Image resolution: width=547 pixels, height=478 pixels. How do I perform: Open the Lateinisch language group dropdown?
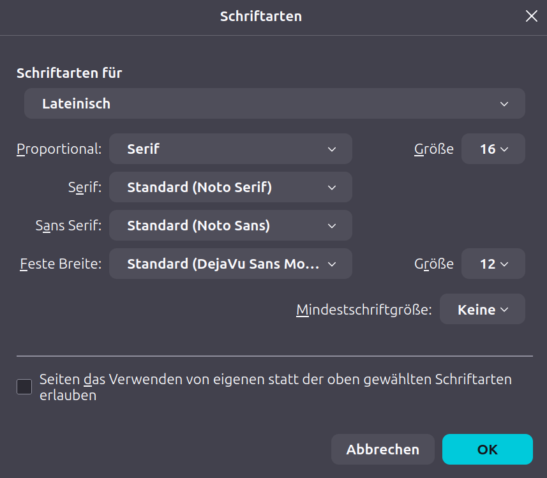(x=274, y=103)
